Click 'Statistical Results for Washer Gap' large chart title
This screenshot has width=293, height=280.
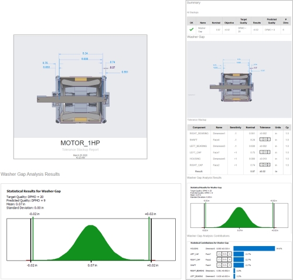33,191
